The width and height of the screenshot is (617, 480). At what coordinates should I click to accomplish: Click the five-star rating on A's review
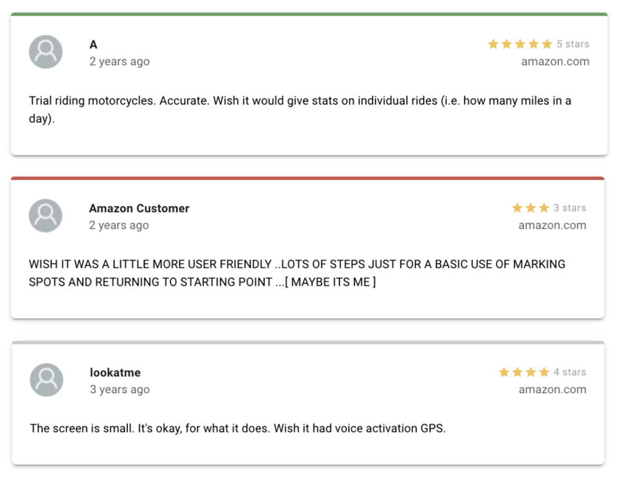(520, 44)
